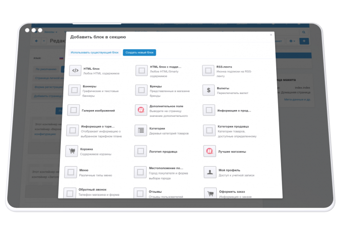Viewport: 341px width, 227px height.
Task: Select the Мой профиль person icon
Action: 210,172
